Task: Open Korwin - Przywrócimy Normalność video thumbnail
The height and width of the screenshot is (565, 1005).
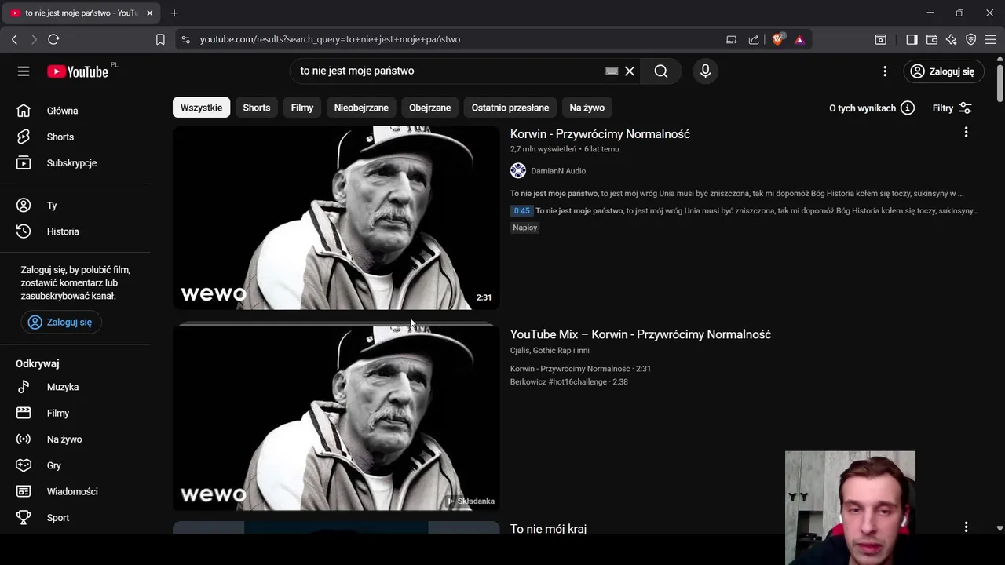Action: [x=336, y=218]
